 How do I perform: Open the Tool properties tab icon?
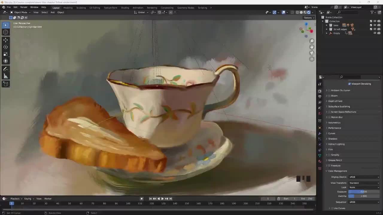point(320,84)
